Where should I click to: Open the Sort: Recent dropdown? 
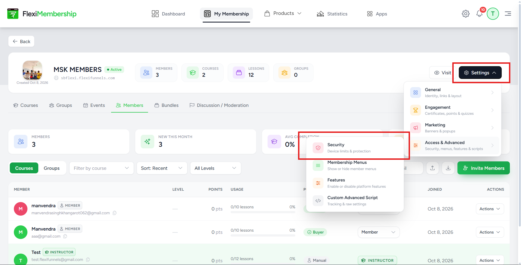162,168
